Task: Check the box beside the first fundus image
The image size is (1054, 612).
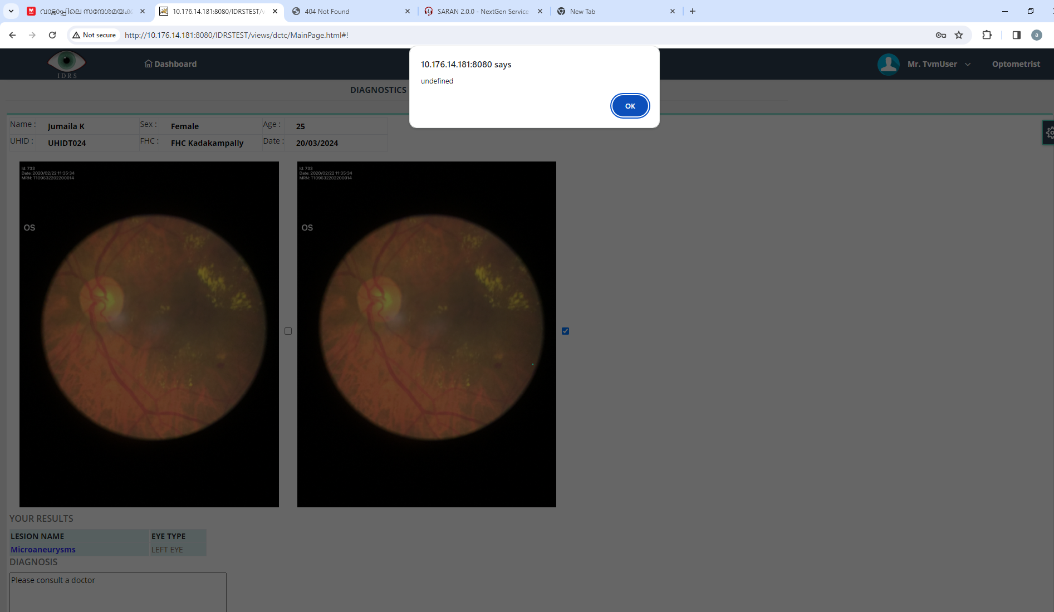Action: [288, 331]
